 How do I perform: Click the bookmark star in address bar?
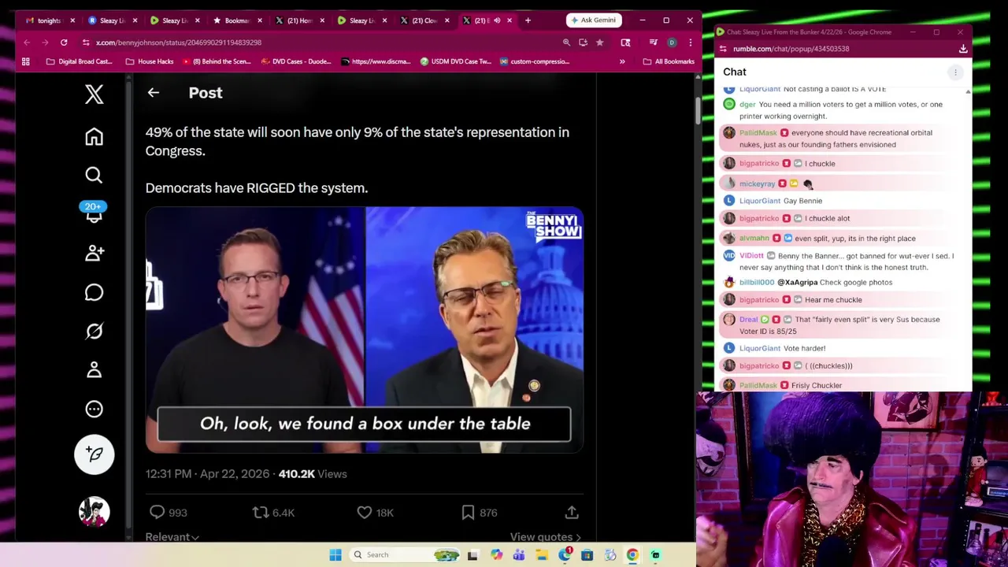pyautogui.click(x=599, y=43)
